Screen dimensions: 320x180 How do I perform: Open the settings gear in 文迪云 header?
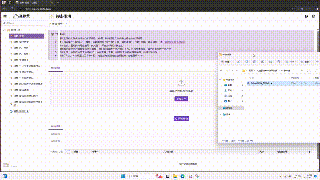tap(313, 16)
